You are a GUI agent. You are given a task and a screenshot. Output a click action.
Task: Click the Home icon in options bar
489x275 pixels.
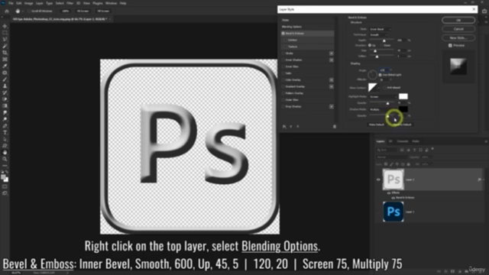tap(7, 11)
